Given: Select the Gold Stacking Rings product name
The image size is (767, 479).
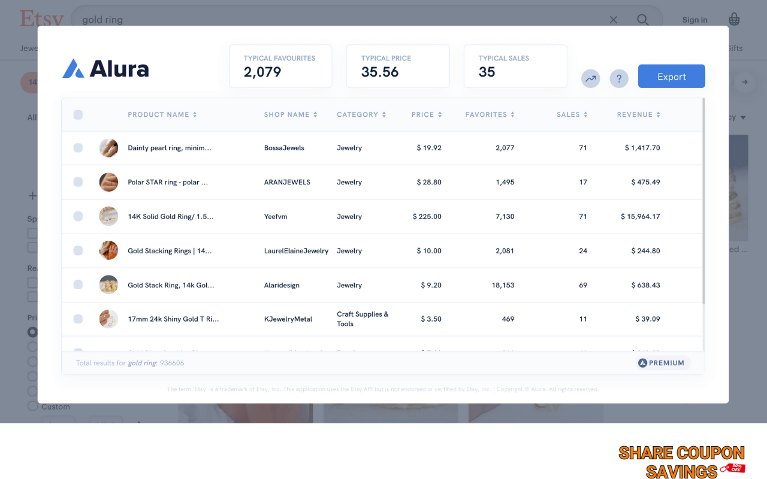Looking at the screenshot, I should pos(170,251).
